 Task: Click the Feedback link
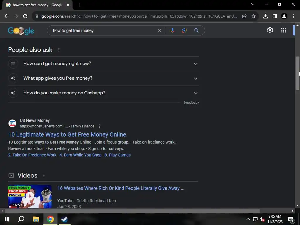pyautogui.click(x=192, y=103)
